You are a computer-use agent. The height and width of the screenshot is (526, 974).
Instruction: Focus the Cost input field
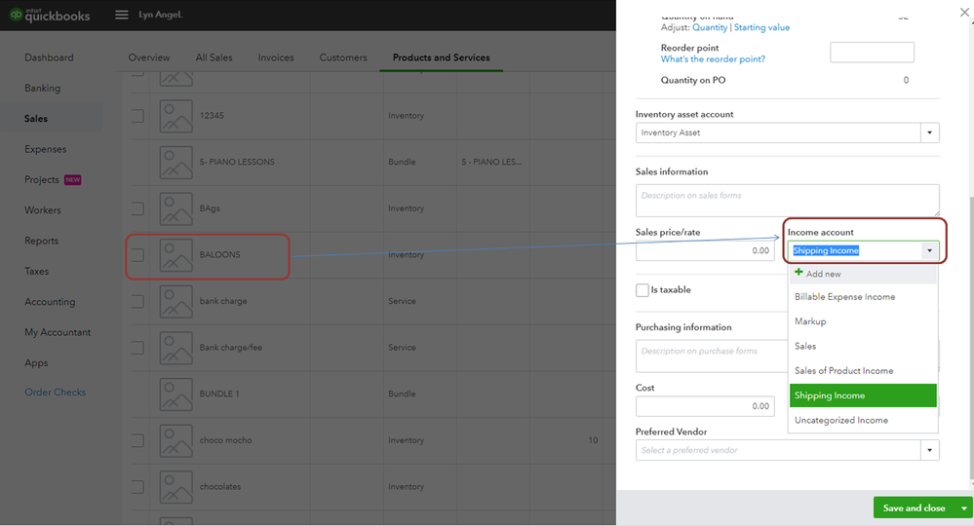(x=705, y=406)
